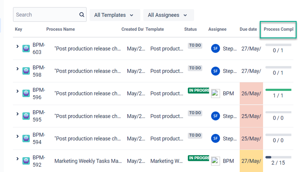Click the 2 / 15 progress bar
The image size is (299, 172).
coord(278,157)
